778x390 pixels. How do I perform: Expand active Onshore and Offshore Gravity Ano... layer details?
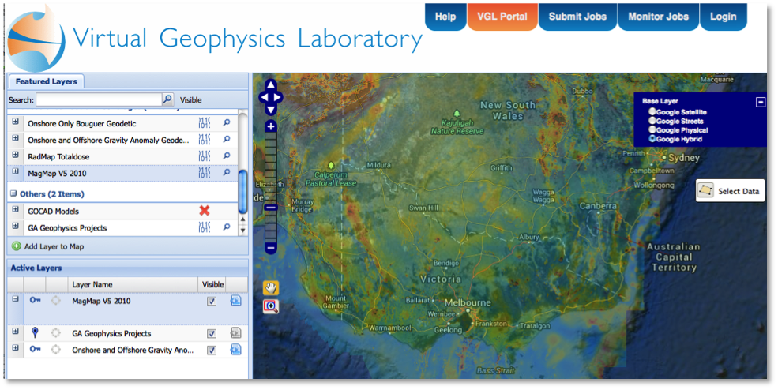coord(15,348)
